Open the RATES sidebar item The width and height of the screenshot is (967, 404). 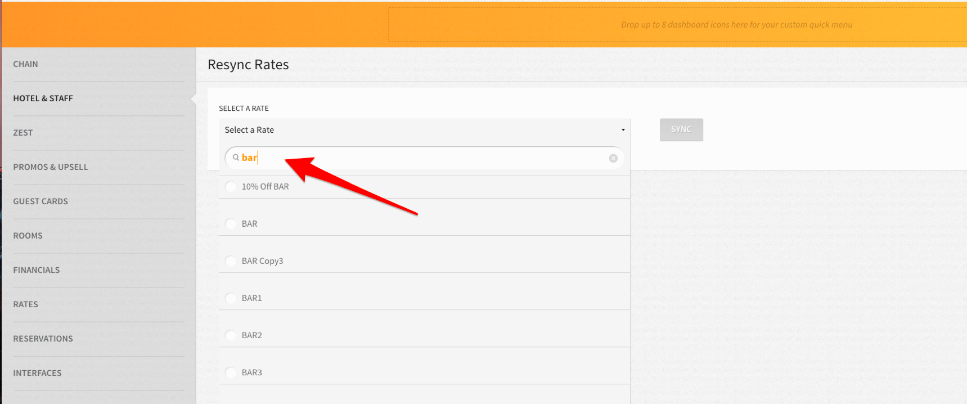point(26,304)
